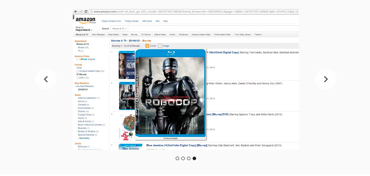Click the browser forward arrow

[81, 12]
